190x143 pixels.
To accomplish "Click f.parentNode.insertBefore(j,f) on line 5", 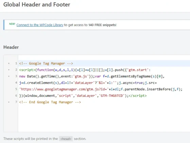I will coord(150,89).
